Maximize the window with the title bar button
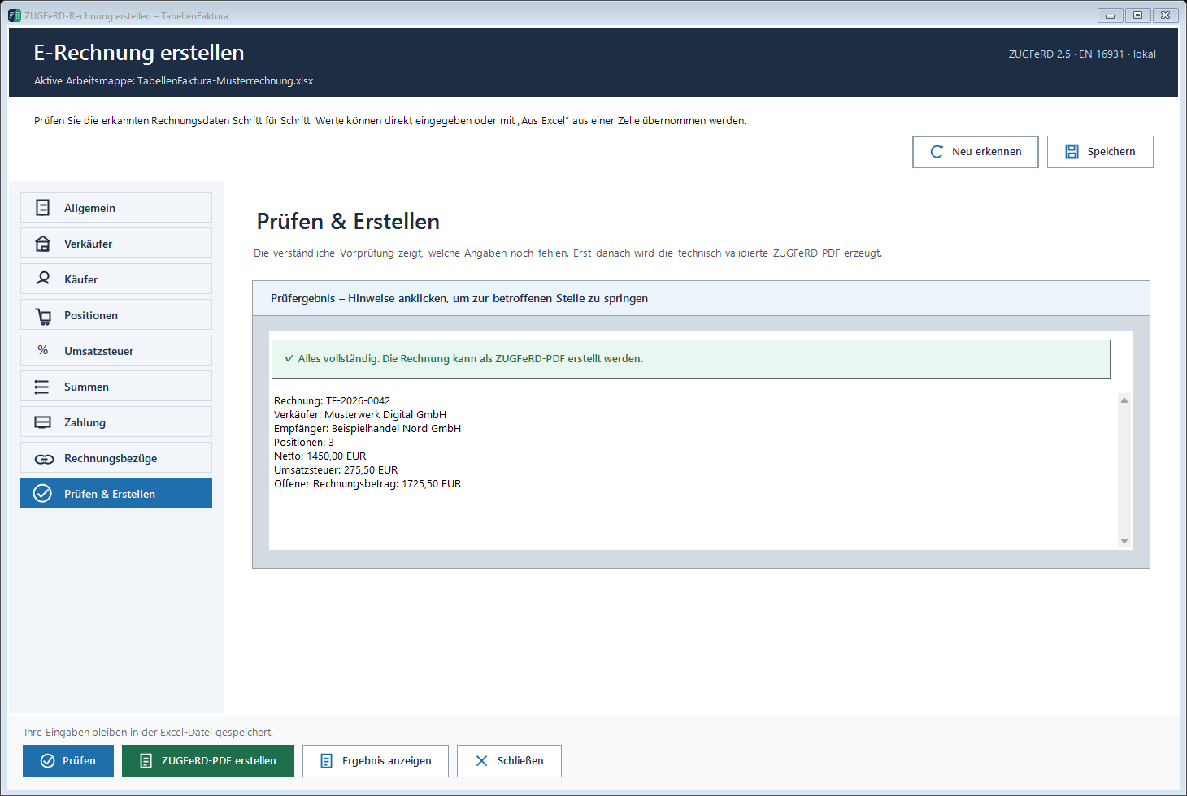1187x796 pixels. (1137, 15)
